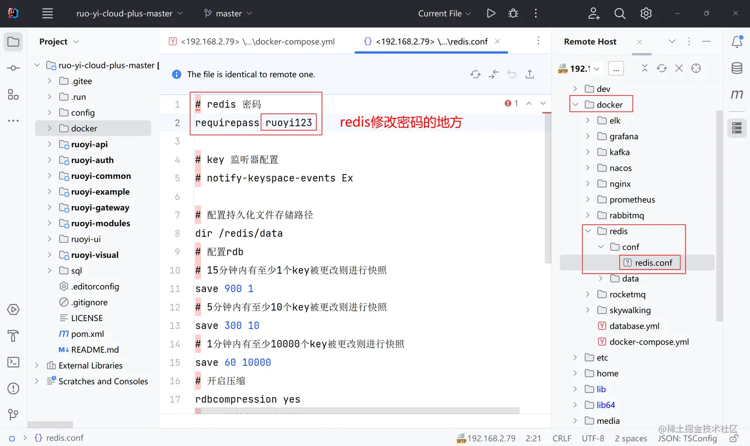This screenshot has width=750, height=446.
Task: Collapse the remote redis folder
Action: tap(588, 231)
